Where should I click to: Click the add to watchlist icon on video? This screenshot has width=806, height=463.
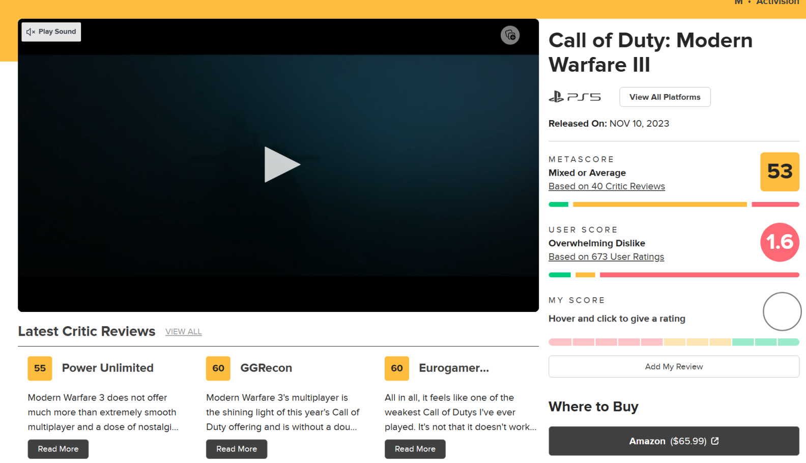tap(510, 35)
